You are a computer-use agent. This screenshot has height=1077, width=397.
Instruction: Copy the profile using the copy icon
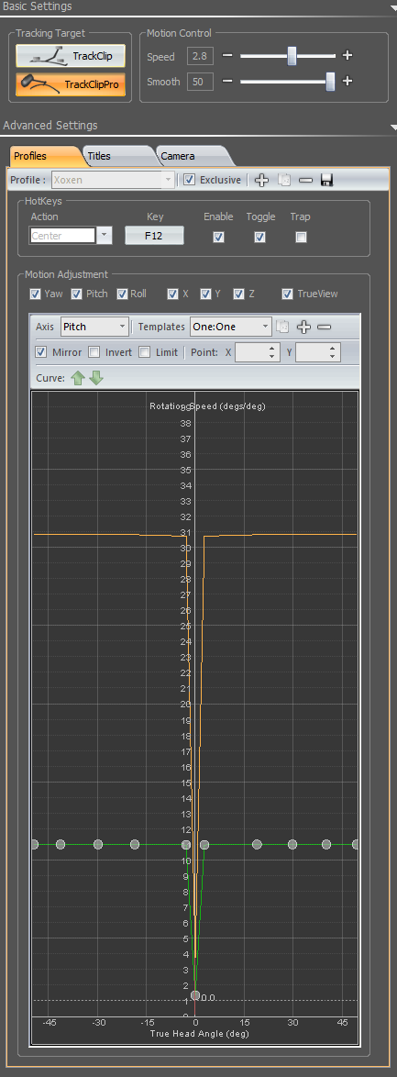[x=284, y=180]
